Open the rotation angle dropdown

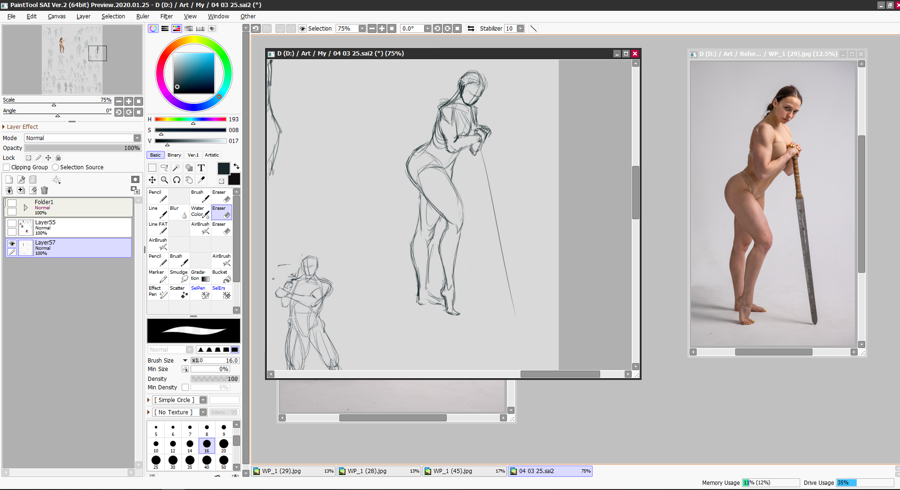[x=427, y=29]
